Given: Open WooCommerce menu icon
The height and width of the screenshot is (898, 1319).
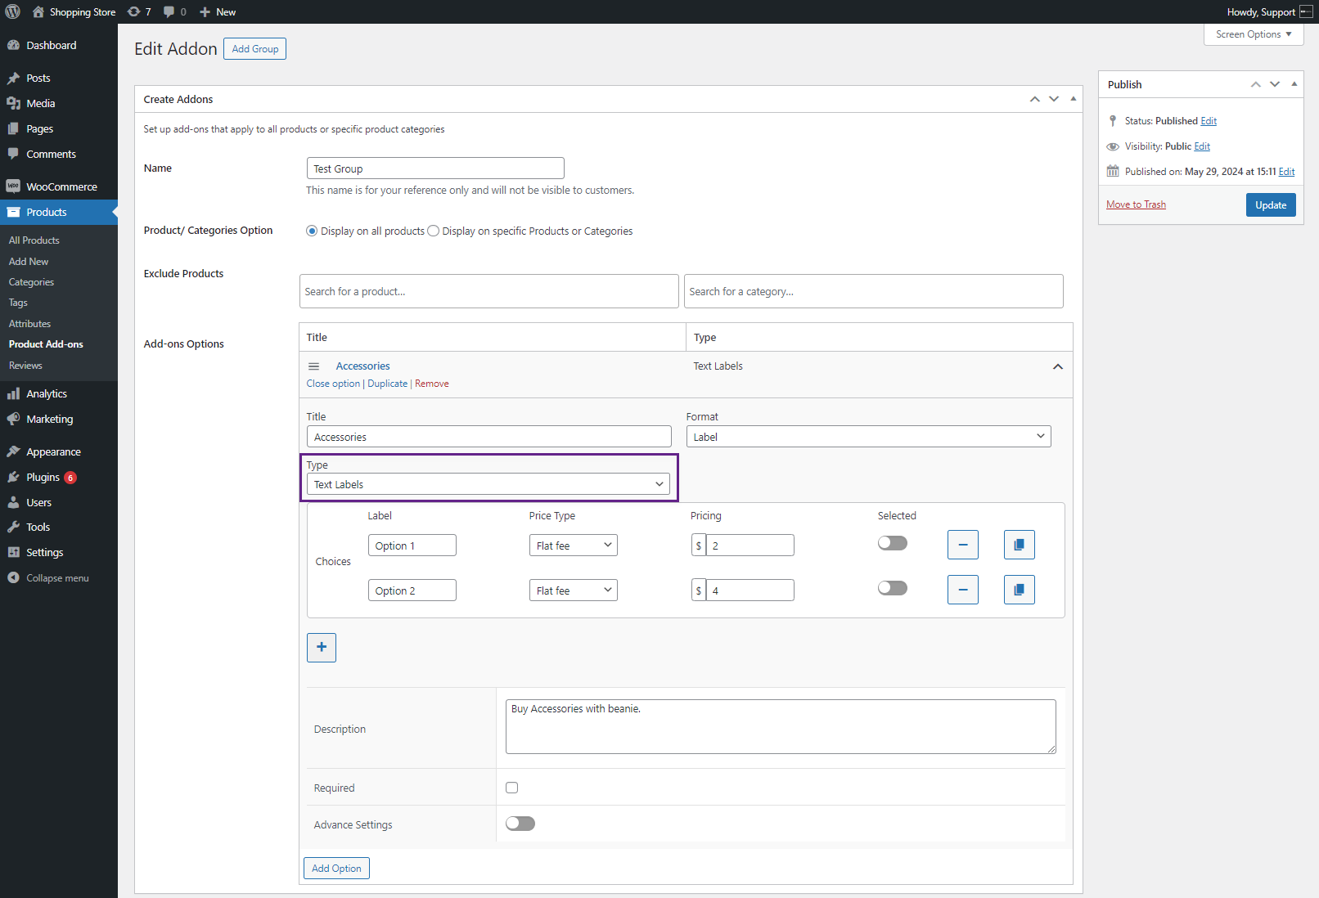Looking at the screenshot, I should point(13,186).
